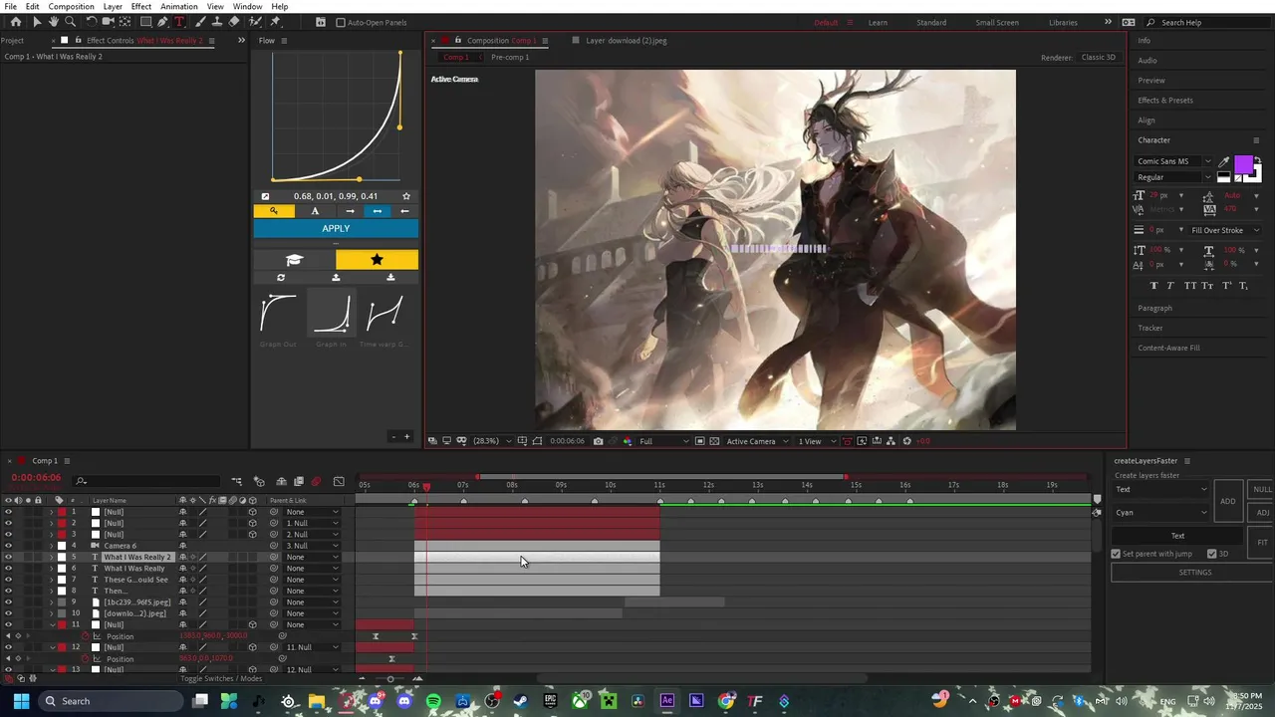Viewport: 1275px width, 717px height.
Task: Click Toggle Switches / Modes
Action: [x=221, y=678]
